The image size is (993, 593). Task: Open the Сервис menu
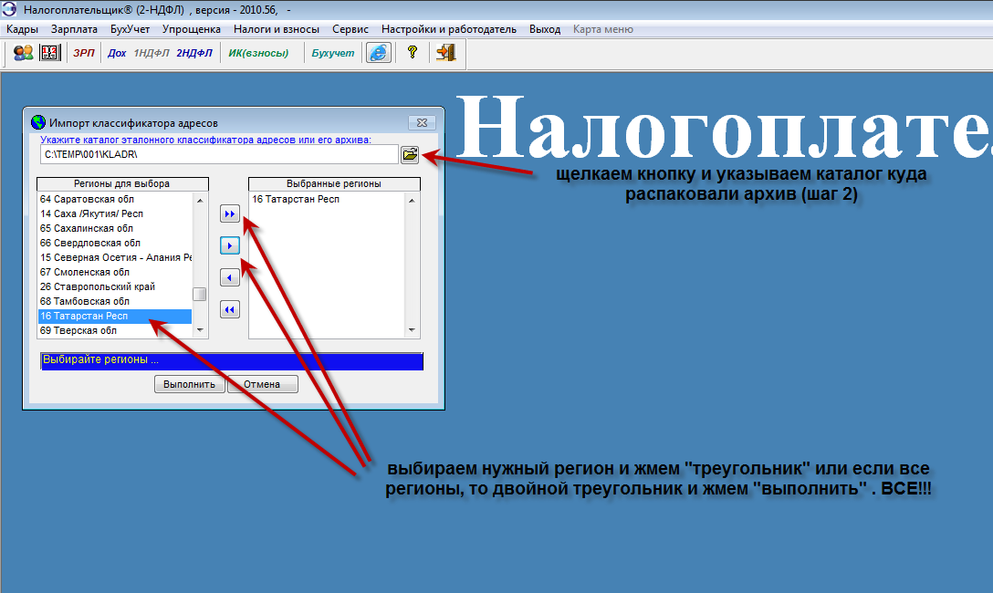[350, 29]
